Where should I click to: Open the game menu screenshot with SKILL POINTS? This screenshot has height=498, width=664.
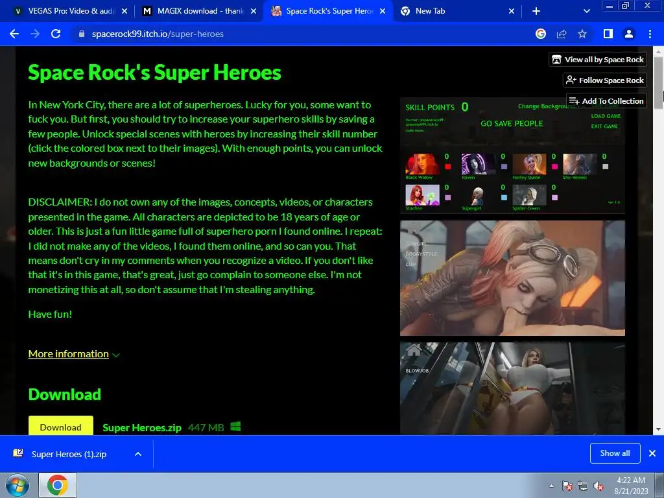(512, 155)
